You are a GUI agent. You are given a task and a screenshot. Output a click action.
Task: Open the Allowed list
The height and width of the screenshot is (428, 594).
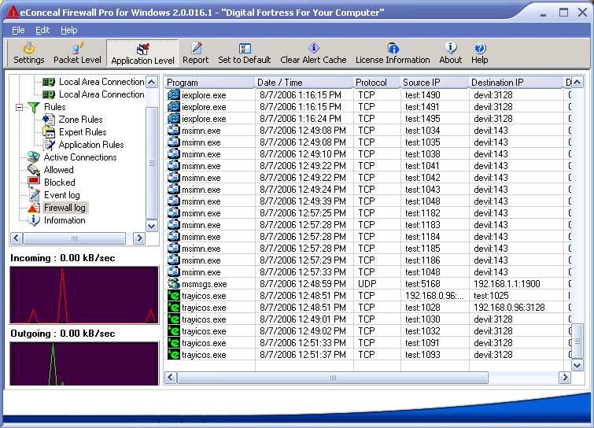click(58, 169)
